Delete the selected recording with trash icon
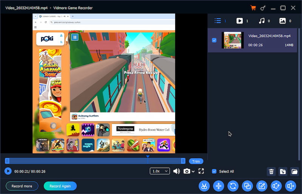 (x=271, y=172)
